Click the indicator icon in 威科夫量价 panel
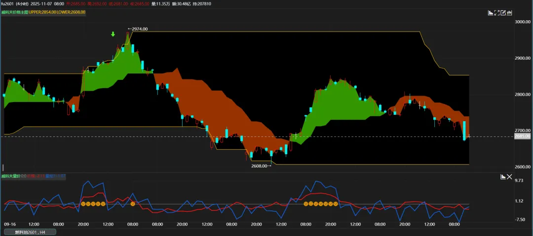533x236 pixels. (x=503, y=176)
